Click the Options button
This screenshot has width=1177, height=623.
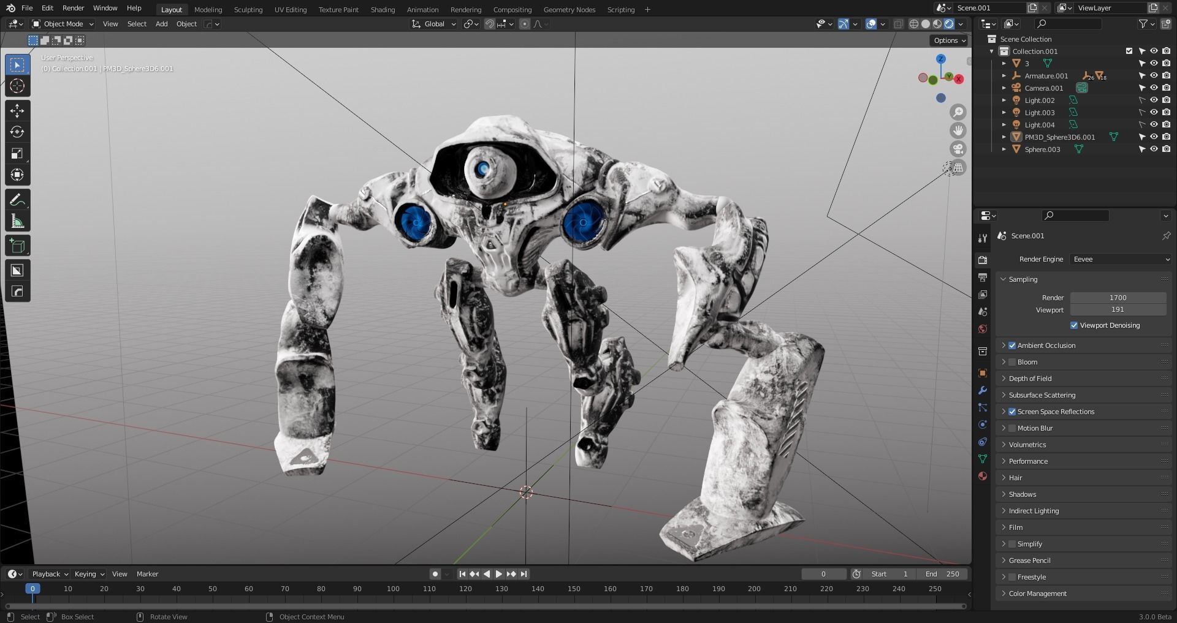coord(950,40)
